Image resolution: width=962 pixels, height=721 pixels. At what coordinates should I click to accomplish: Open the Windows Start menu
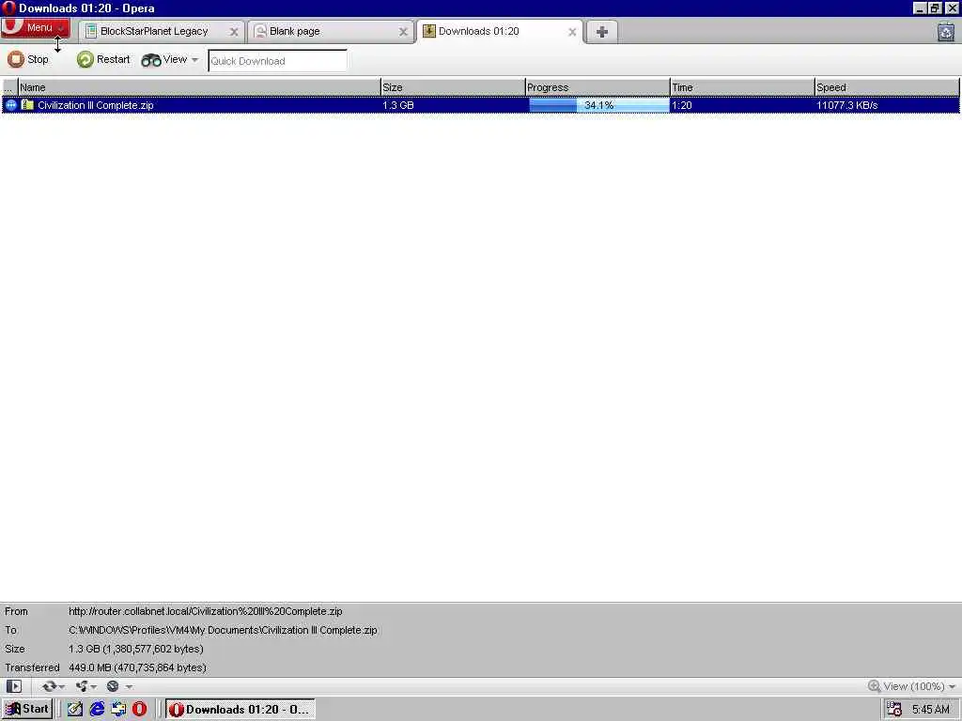[27, 710]
